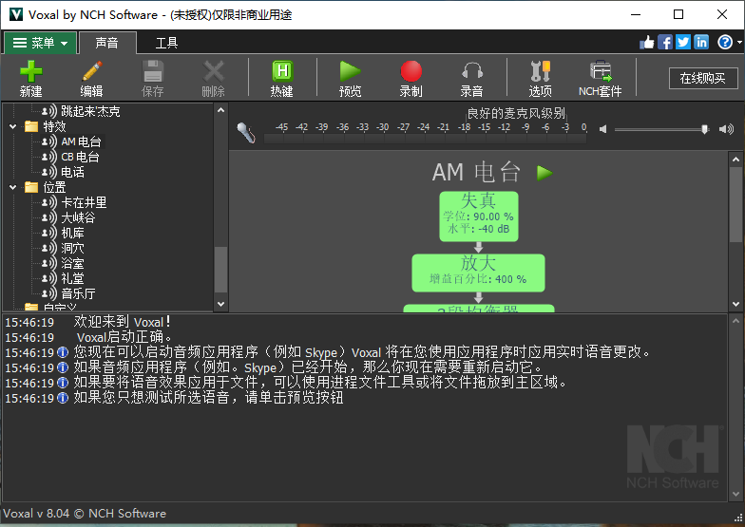
Task: Open the green 菜单 dropdown
Action: [x=40, y=43]
